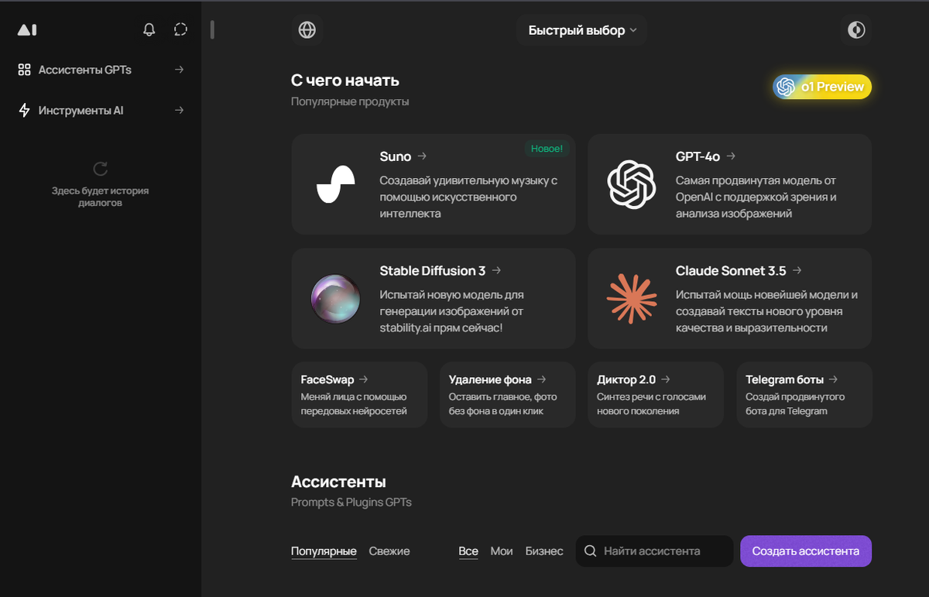Viewport: 929px width, 597px height.
Task: Click arrow beside Suno title
Action: click(x=422, y=156)
